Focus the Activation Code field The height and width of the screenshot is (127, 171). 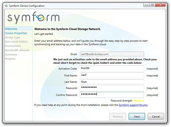pos(112,68)
